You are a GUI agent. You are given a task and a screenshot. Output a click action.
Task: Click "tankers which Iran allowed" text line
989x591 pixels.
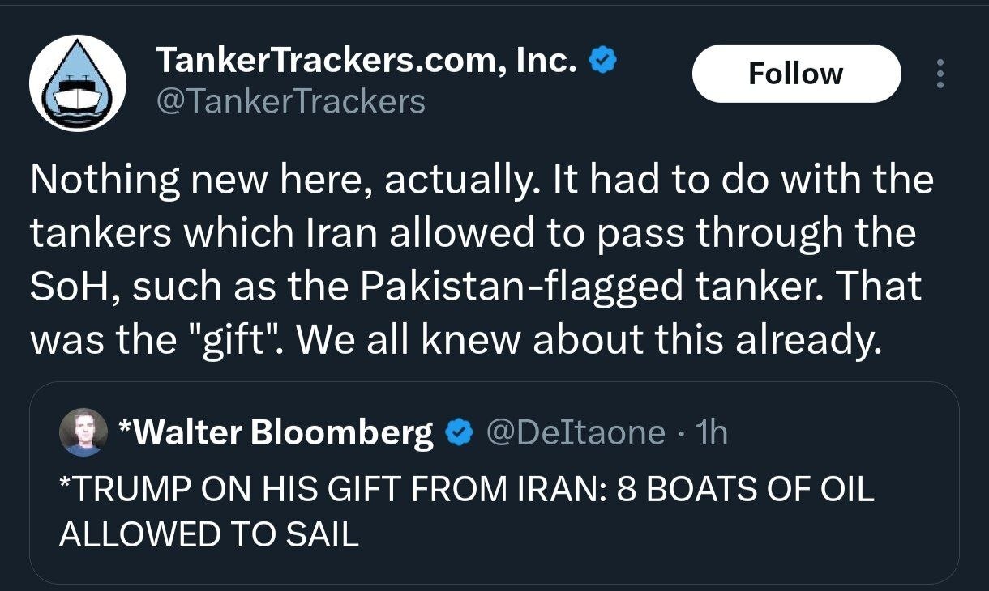coord(283,234)
